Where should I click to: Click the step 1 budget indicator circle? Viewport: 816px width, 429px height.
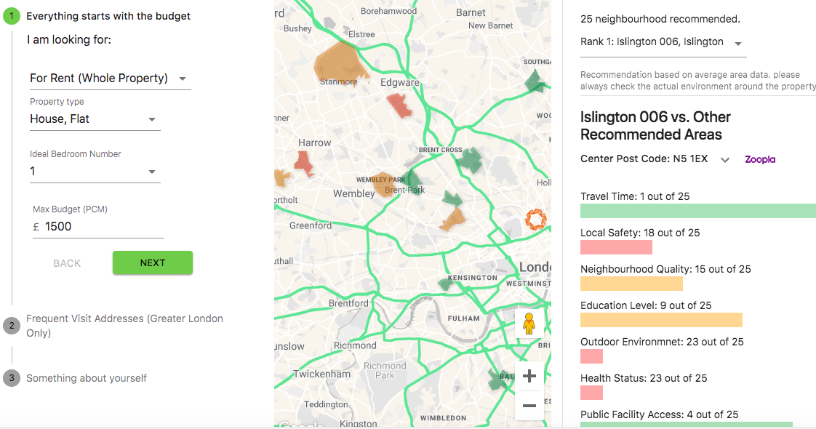click(x=12, y=15)
